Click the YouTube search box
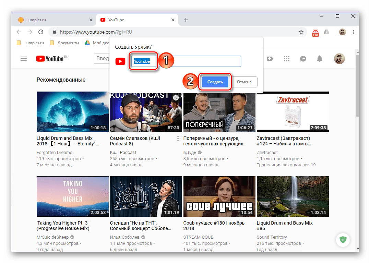 [x=102, y=59]
